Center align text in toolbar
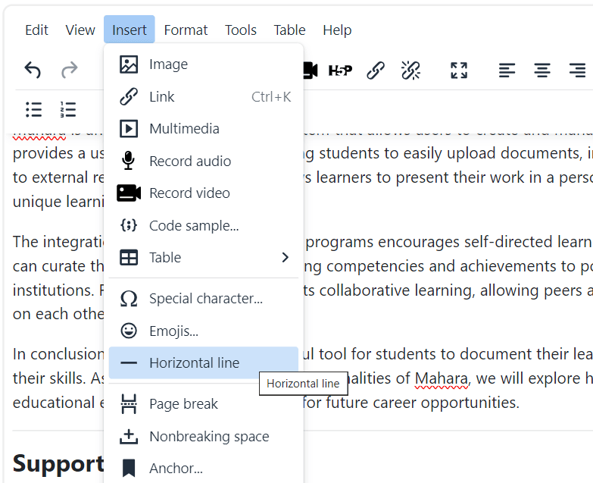 [542, 71]
